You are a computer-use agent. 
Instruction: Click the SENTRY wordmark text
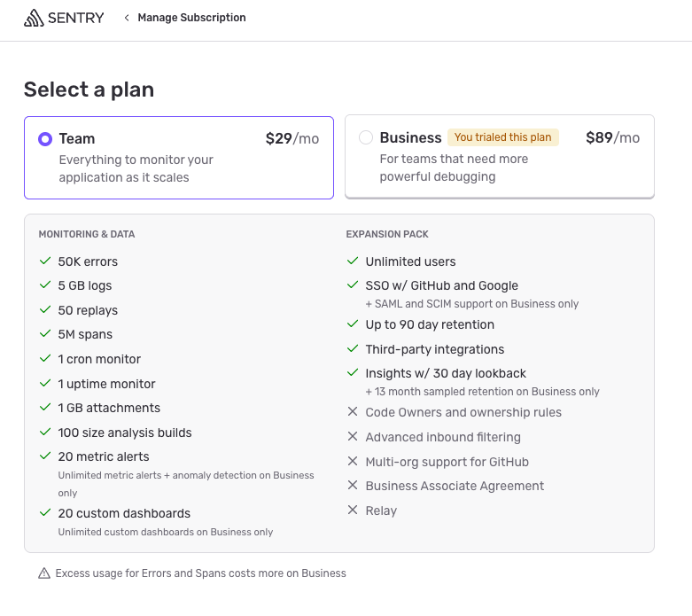pyautogui.click(x=77, y=18)
